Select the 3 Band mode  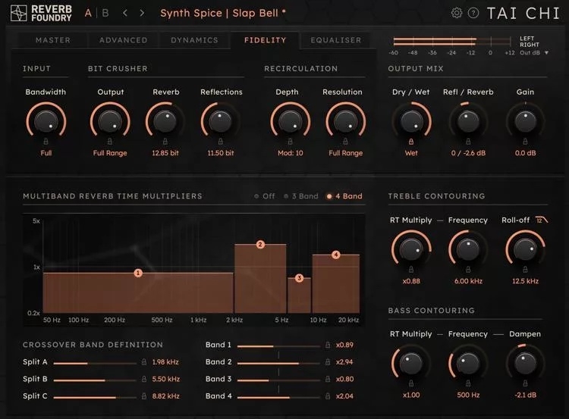[301, 196]
